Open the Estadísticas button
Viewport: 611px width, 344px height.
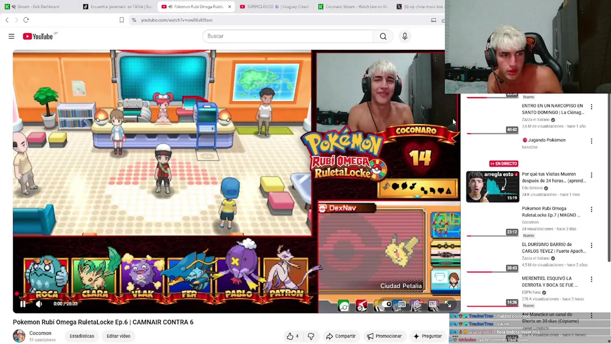click(x=82, y=336)
